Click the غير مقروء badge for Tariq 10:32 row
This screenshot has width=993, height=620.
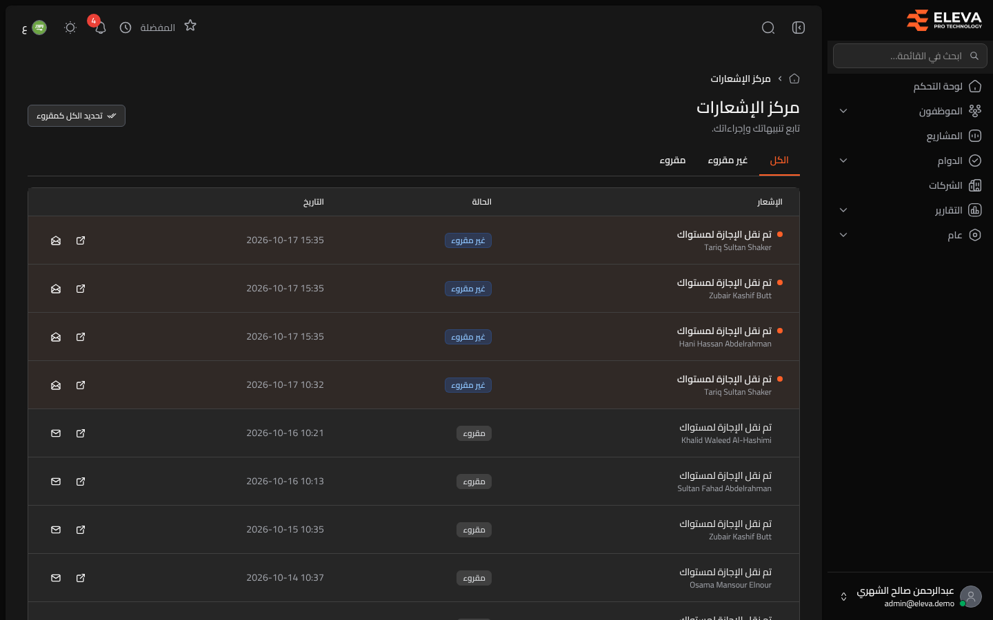[x=468, y=385]
